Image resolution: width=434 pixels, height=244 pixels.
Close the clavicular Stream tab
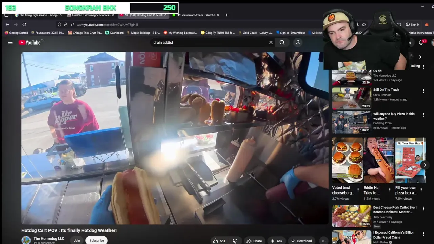[218, 15]
